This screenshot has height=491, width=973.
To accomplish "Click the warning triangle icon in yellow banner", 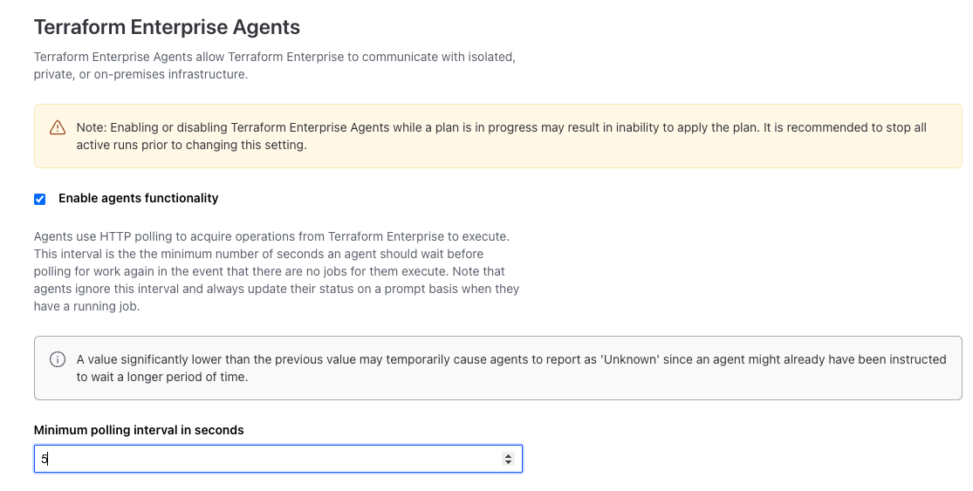I will pyautogui.click(x=58, y=128).
